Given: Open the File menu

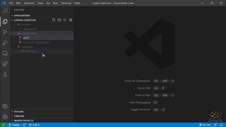Looking at the screenshot, I should 11,3.
